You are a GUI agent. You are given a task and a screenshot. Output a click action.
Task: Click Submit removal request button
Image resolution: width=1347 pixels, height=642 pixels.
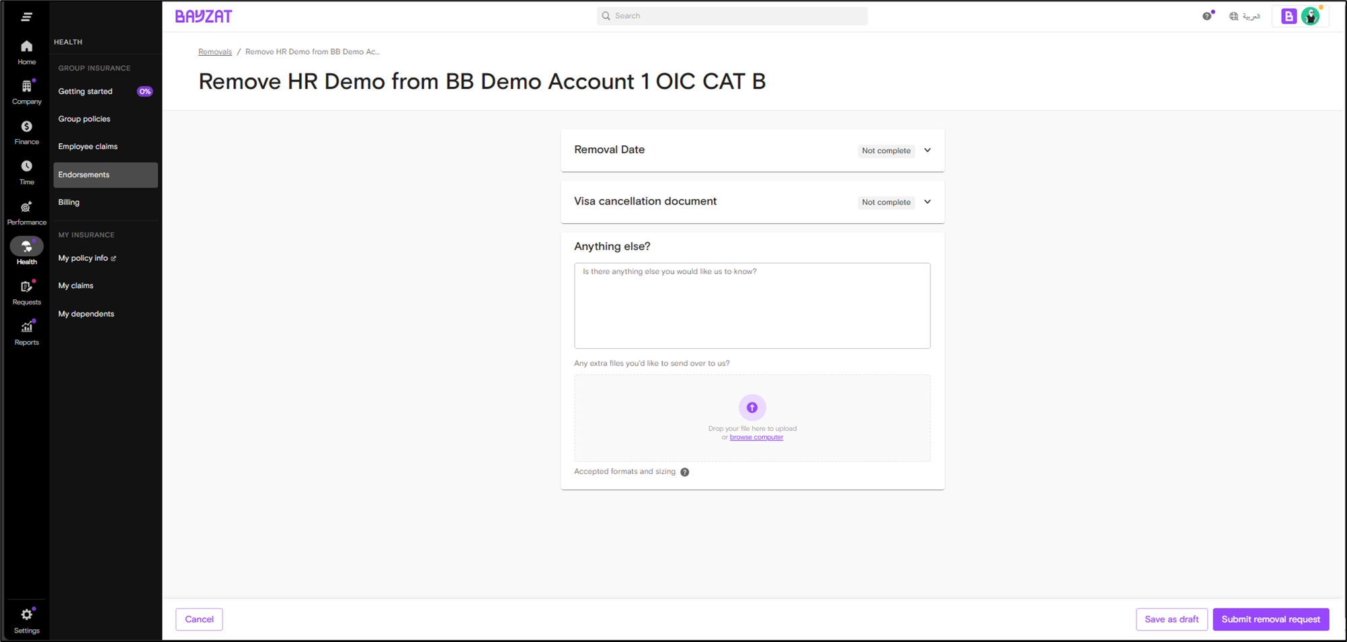point(1270,619)
